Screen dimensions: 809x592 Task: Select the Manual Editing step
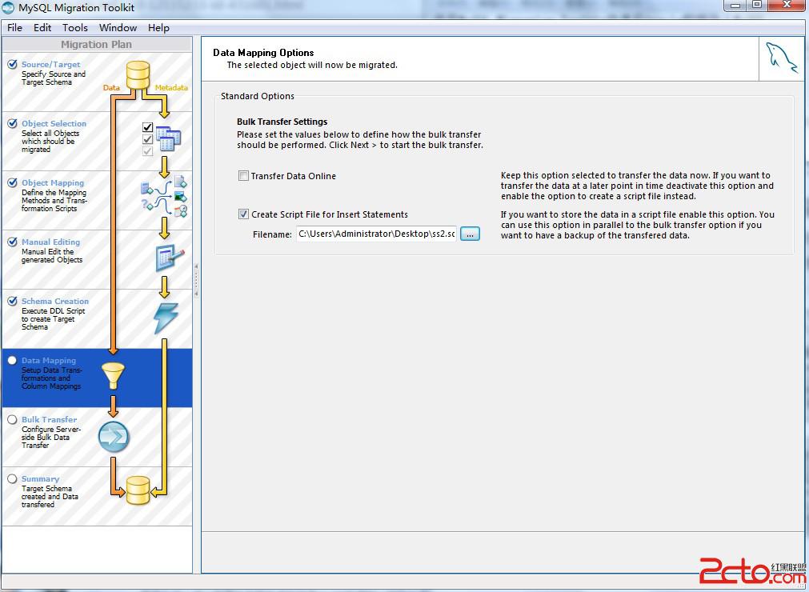tap(97, 260)
